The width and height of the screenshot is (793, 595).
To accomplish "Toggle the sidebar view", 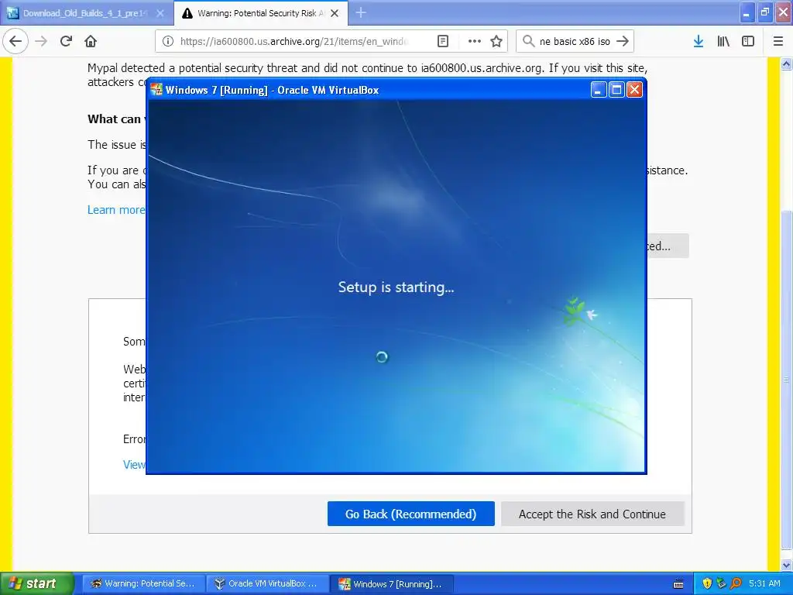I will 748,42.
